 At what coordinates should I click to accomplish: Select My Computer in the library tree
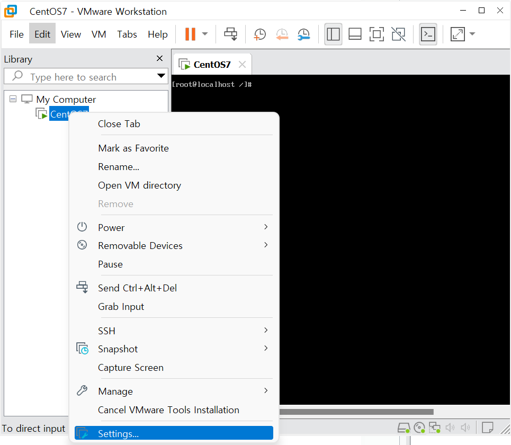(x=66, y=99)
